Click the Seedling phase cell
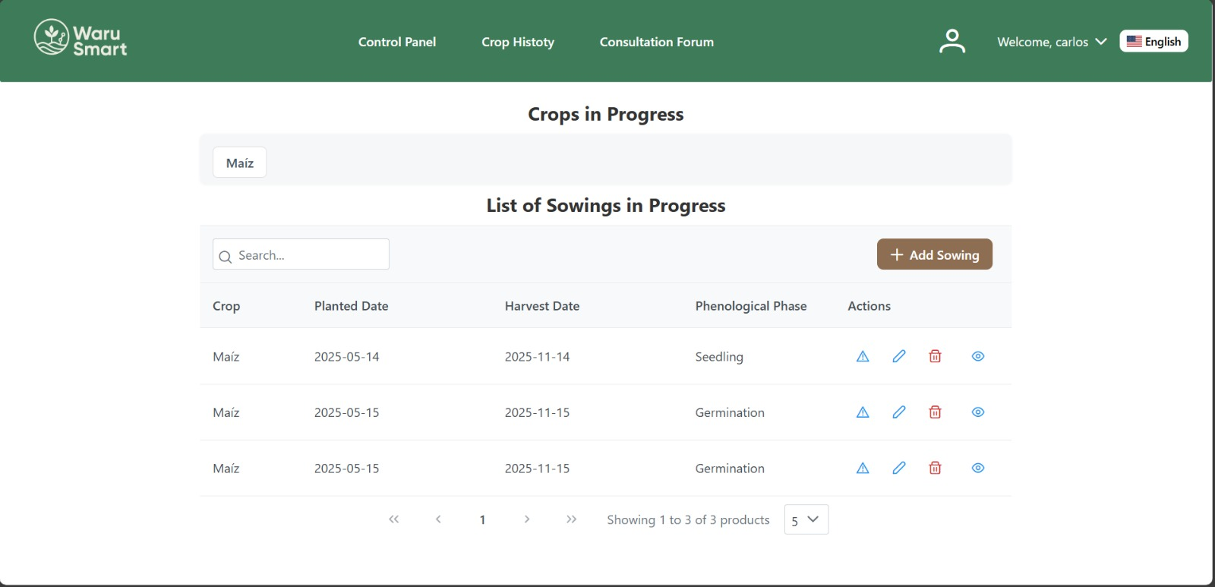1215x587 pixels. tap(719, 357)
